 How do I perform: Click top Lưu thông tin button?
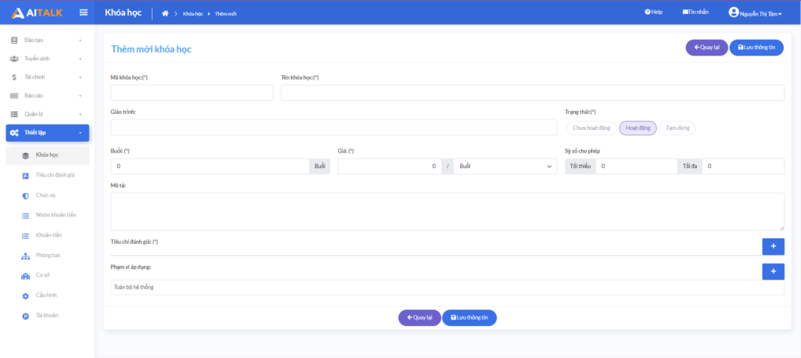tap(756, 48)
